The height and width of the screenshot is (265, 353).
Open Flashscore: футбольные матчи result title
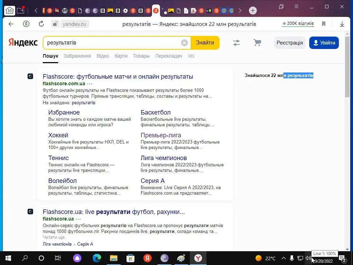[x=118, y=76]
